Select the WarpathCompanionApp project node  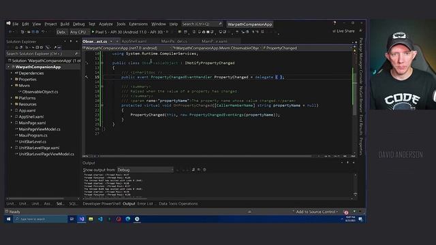click(38, 67)
